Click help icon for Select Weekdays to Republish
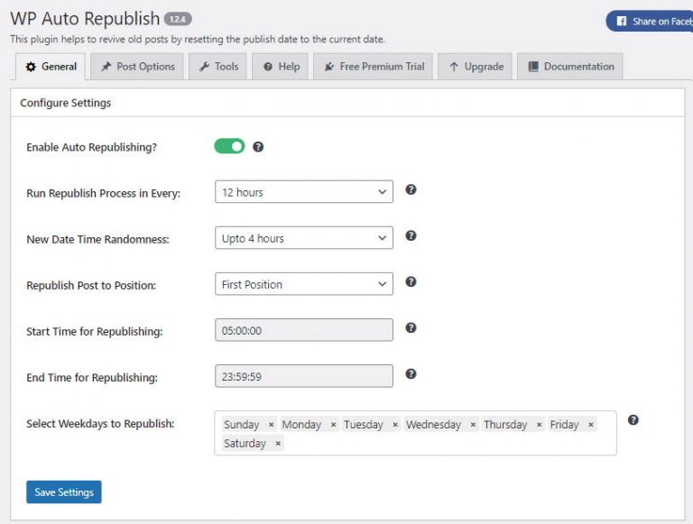 (x=633, y=419)
